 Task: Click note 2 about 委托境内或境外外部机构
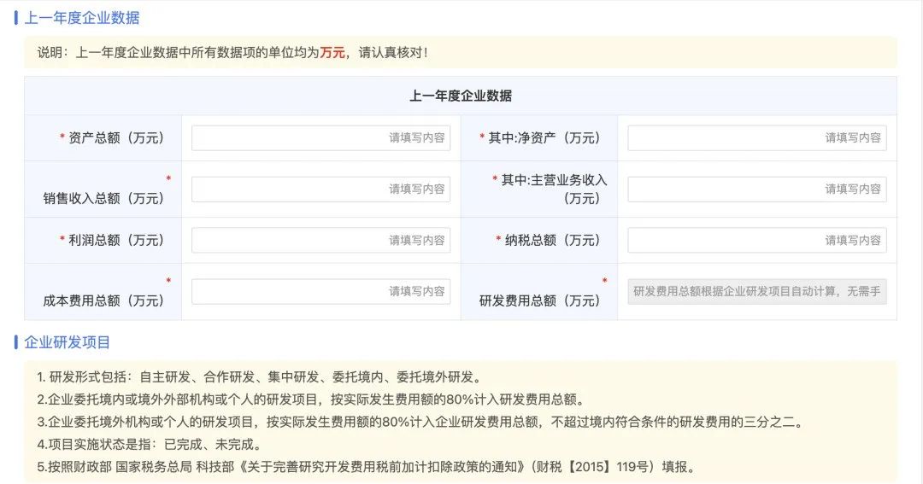point(313,399)
